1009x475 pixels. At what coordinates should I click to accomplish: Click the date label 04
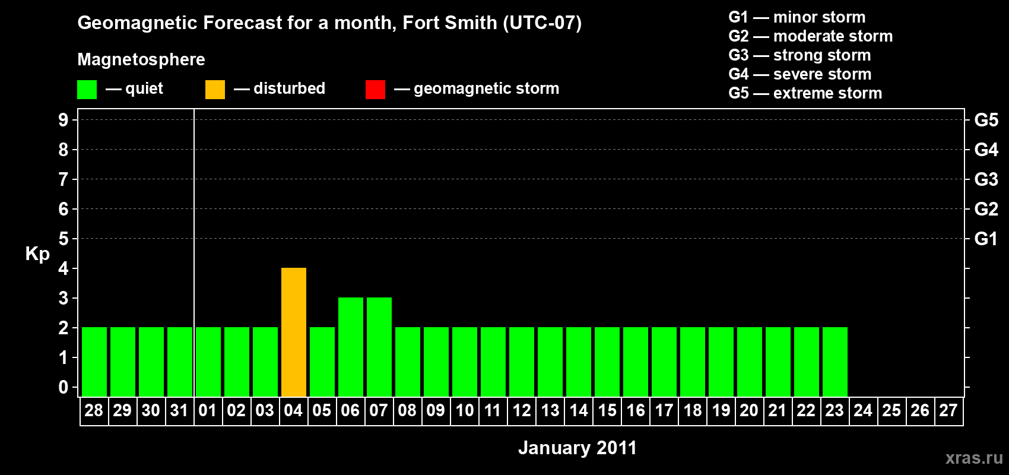pyautogui.click(x=293, y=410)
